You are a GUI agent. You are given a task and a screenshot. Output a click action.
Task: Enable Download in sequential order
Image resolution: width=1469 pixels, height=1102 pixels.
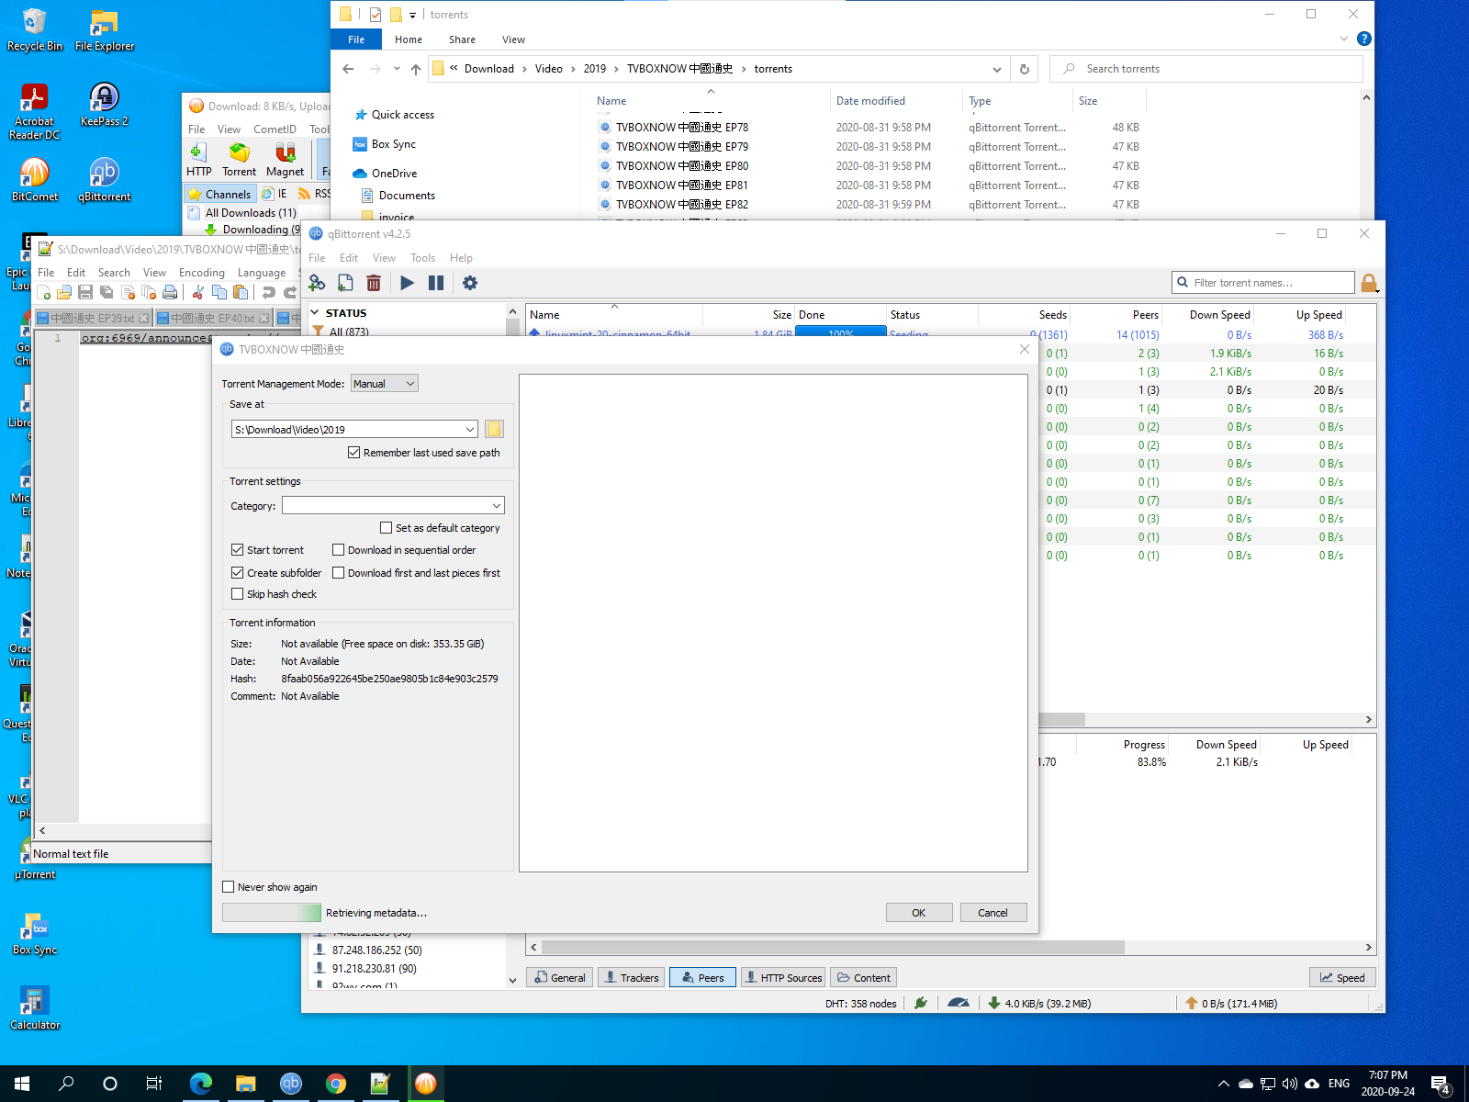coord(404,550)
